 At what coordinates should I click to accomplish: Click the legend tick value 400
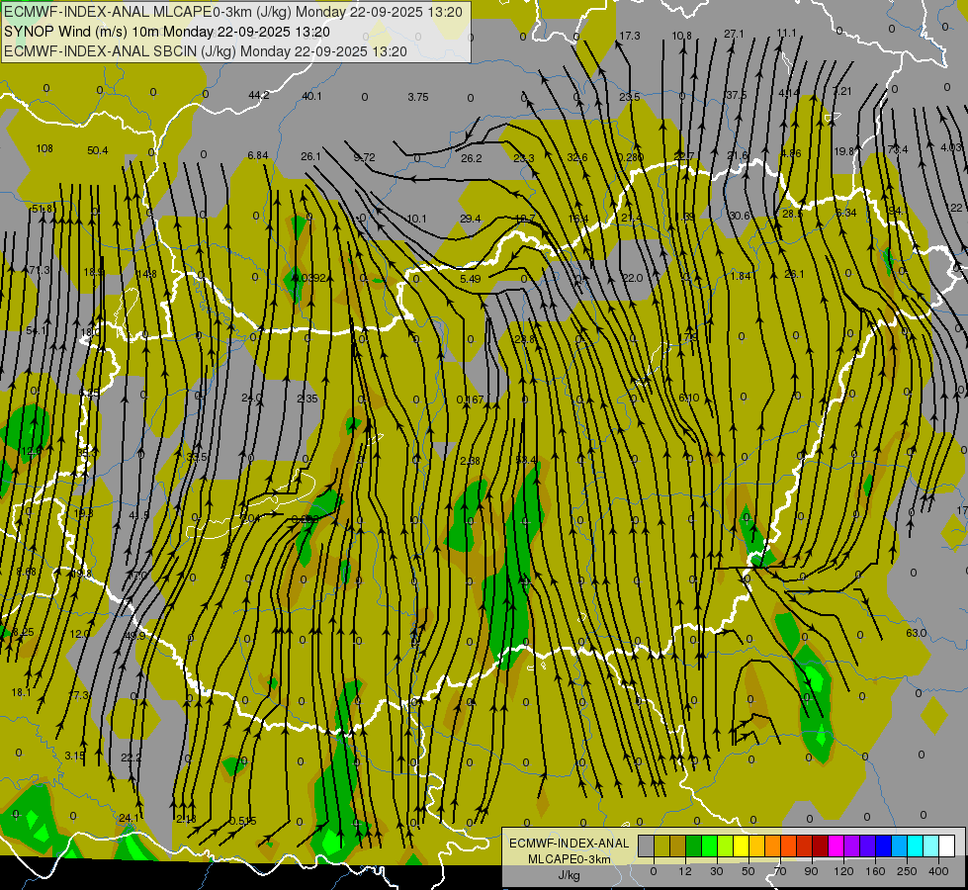click(938, 871)
